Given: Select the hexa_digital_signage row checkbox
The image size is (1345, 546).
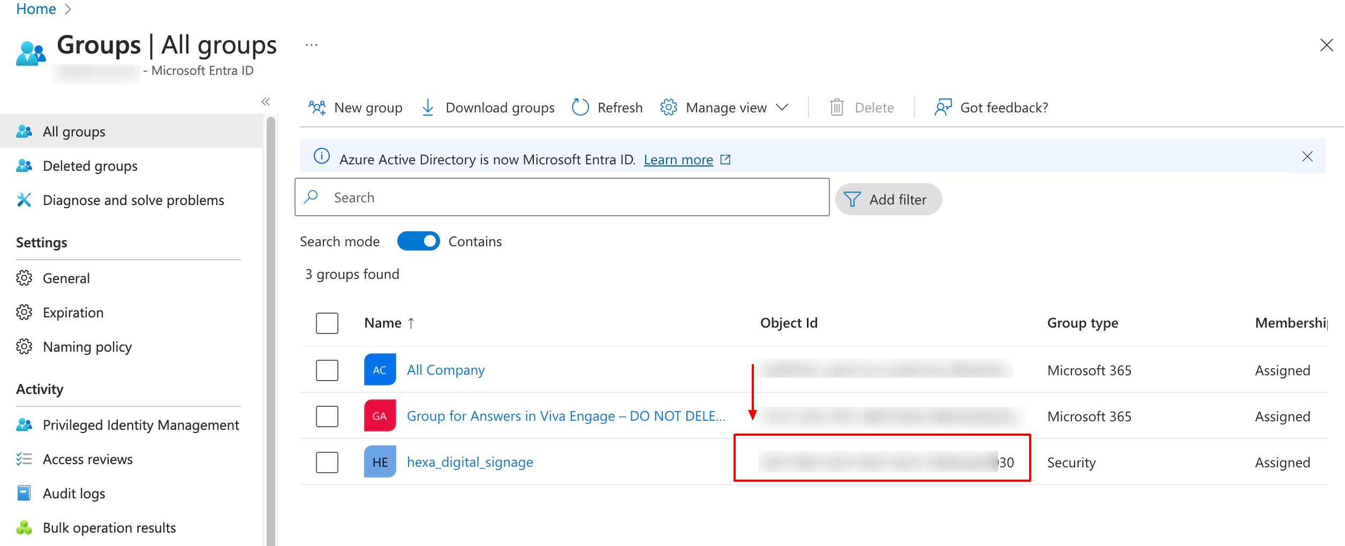Looking at the screenshot, I should pyautogui.click(x=327, y=462).
